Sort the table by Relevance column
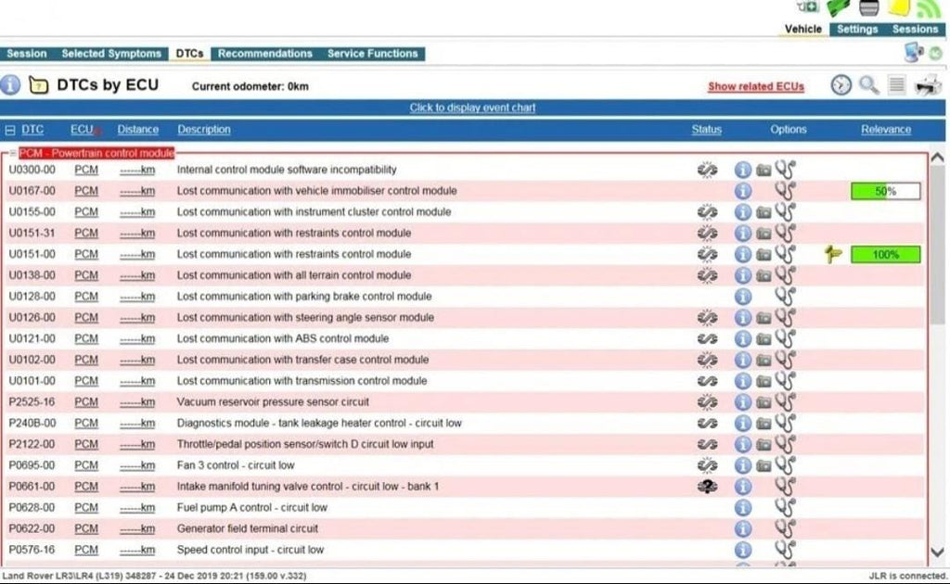Image resolution: width=950 pixels, height=584 pixels. point(885,130)
